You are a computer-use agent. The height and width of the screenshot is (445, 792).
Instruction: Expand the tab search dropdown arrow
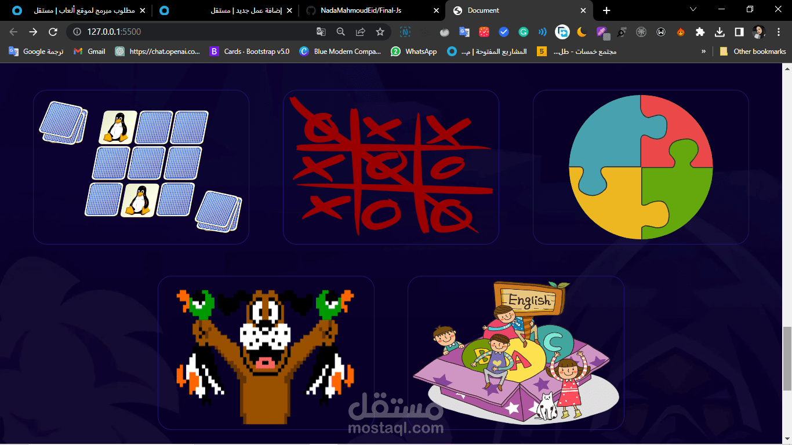[693, 9]
